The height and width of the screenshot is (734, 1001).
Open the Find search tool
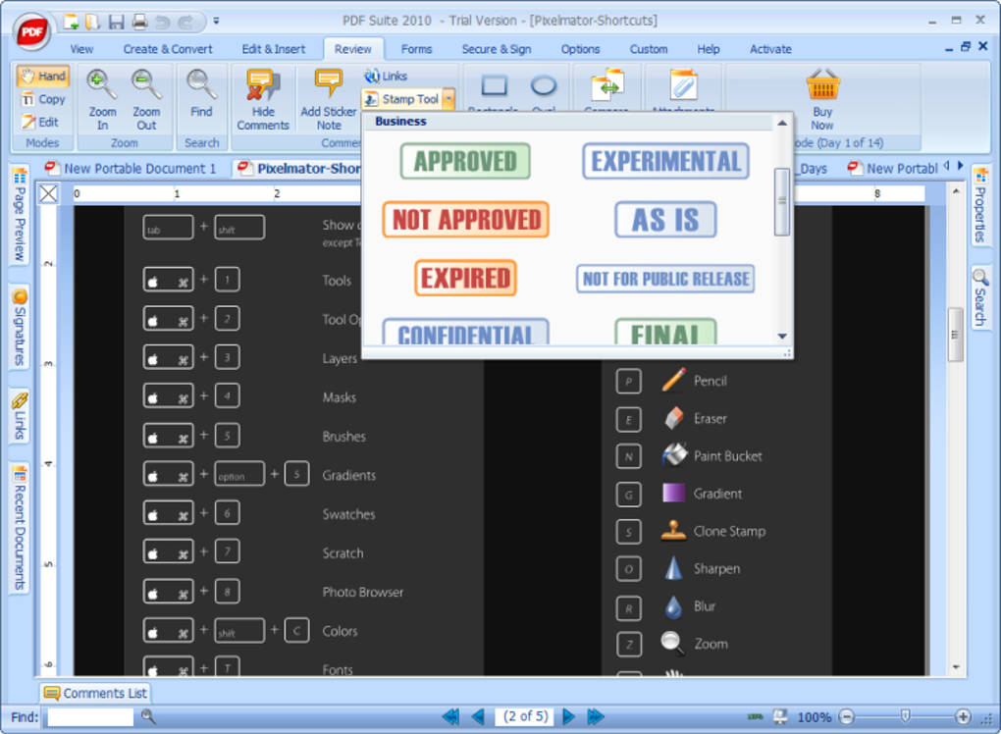(x=201, y=94)
